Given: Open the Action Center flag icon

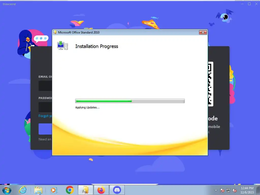Looking at the screenshot, I should pyautogui.click(x=222, y=190).
